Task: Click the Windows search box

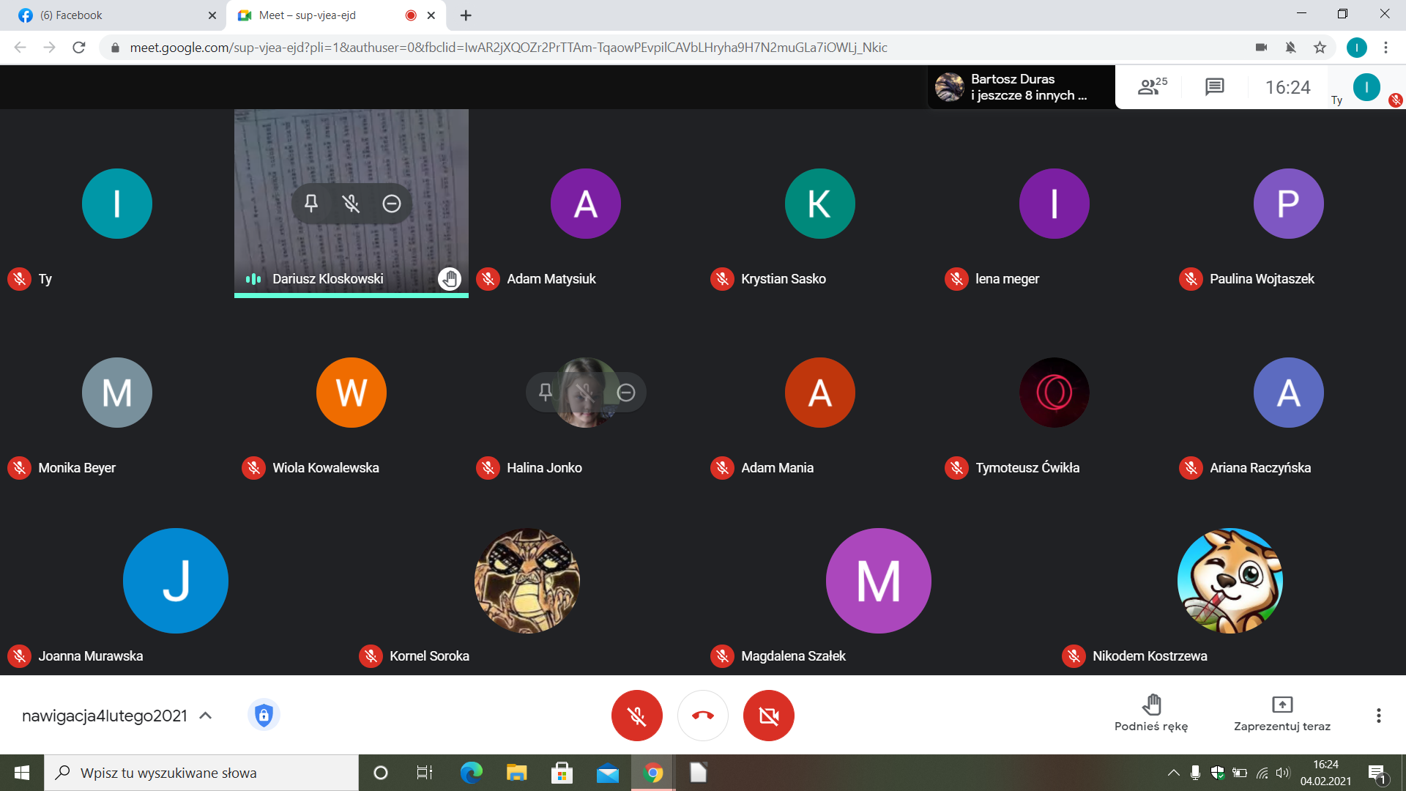Action: pyautogui.click(x=201, y=773)
